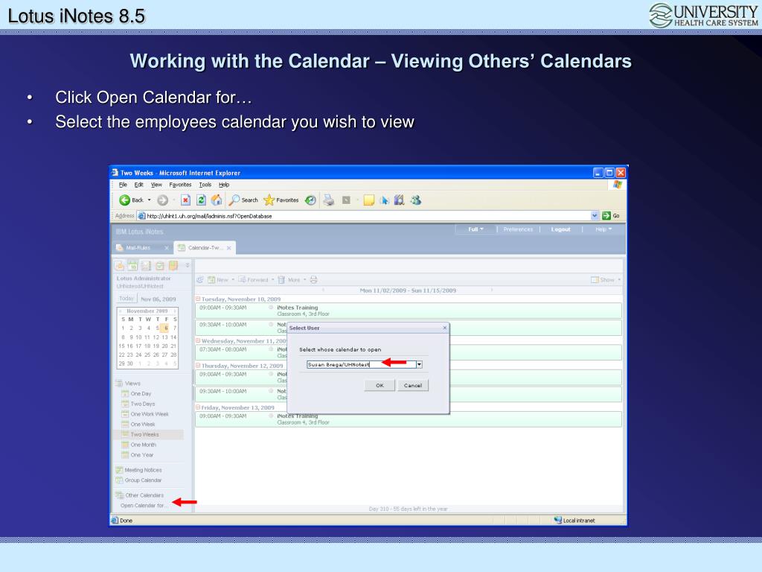Click the One Day view icon
Viewport: 762px width, 572px height.
(125, 393)
